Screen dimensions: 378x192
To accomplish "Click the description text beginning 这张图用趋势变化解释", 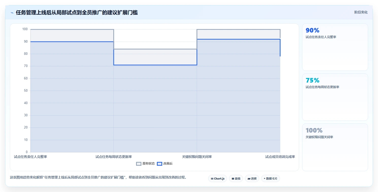I will (98, 177).
